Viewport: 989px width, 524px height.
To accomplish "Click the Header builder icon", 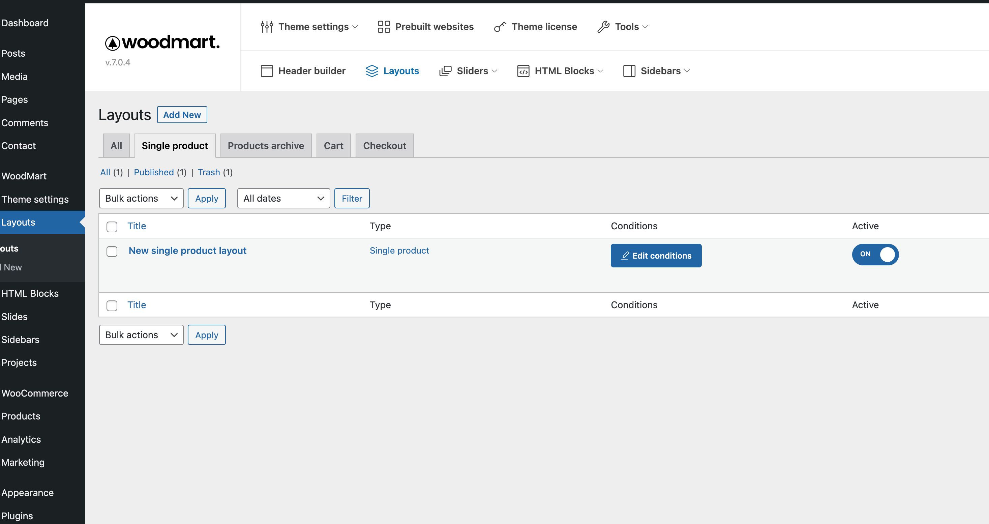I will [266, 71].
